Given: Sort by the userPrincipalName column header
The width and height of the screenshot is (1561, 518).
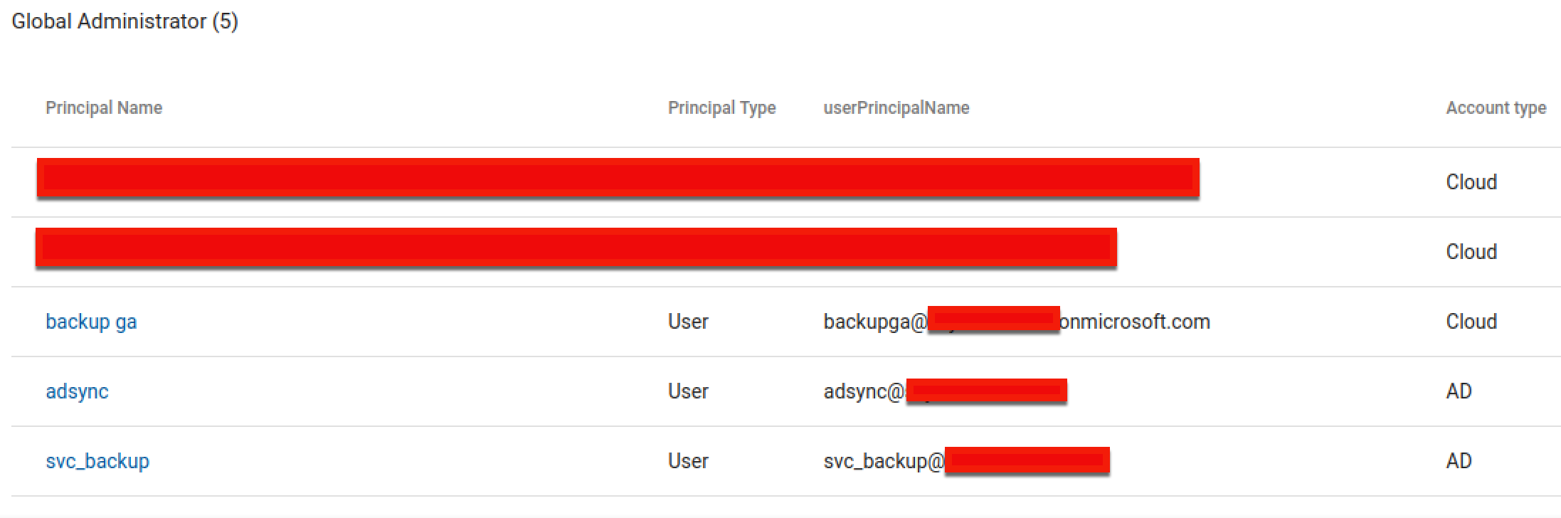Looking at the screenshot, I should [x=896, y=107].
